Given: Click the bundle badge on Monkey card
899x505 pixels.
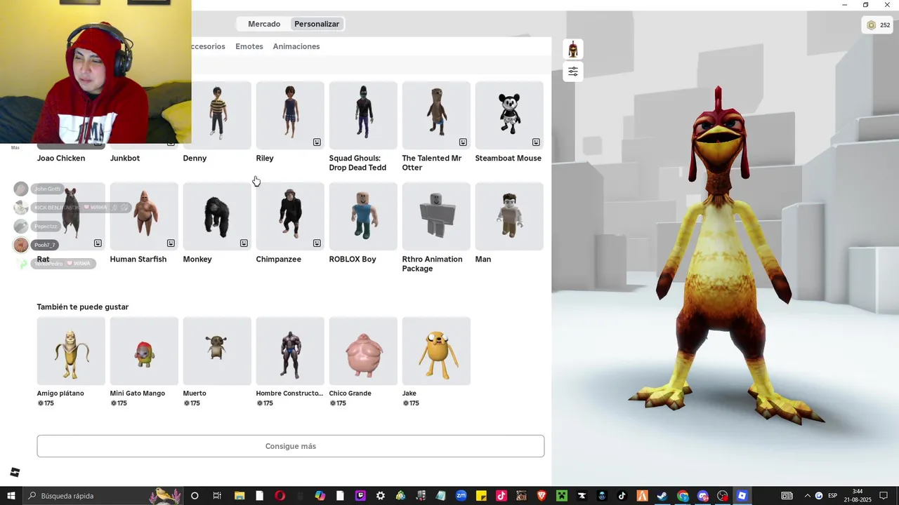Looking at the screenshot, I should [x=244, y=243].
